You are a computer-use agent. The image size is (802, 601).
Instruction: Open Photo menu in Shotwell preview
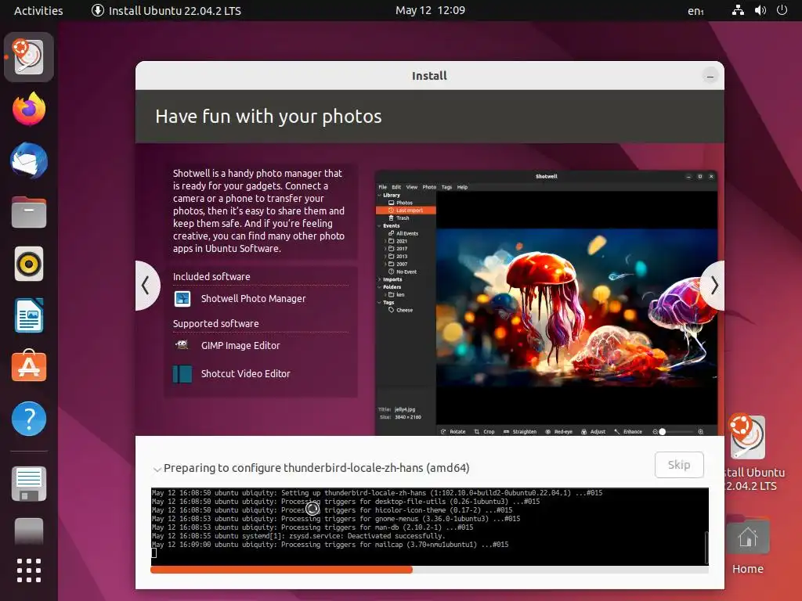click(x=429, y=187)
